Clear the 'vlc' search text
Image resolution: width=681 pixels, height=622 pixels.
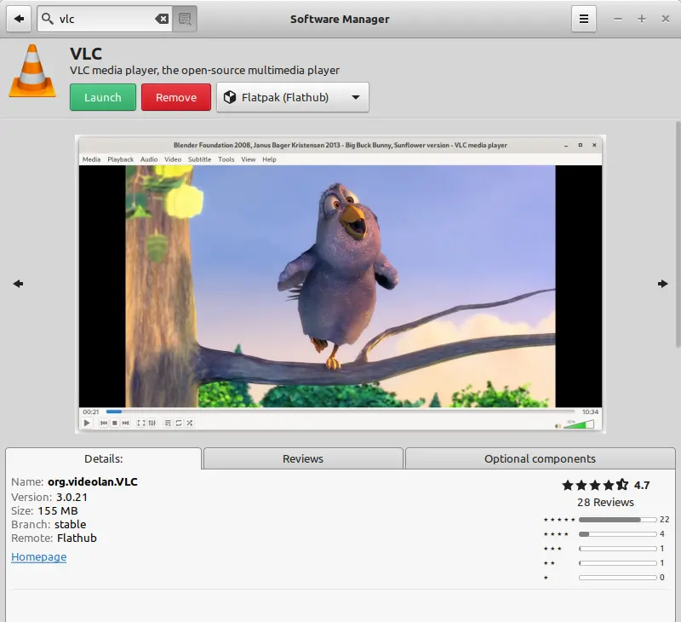pyautogui.click(x=162, y=19)
